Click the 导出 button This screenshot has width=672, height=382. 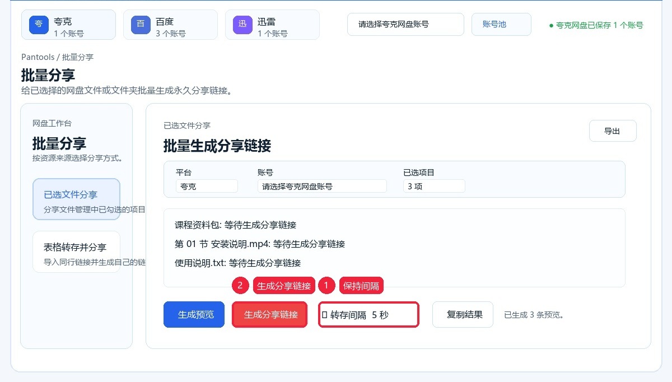coord(613,131)
